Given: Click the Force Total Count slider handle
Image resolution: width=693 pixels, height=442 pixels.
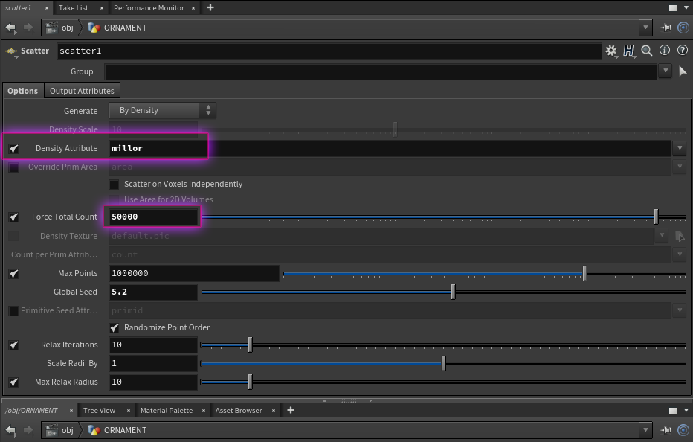Looking at the screenshot, I should [656, 217].
